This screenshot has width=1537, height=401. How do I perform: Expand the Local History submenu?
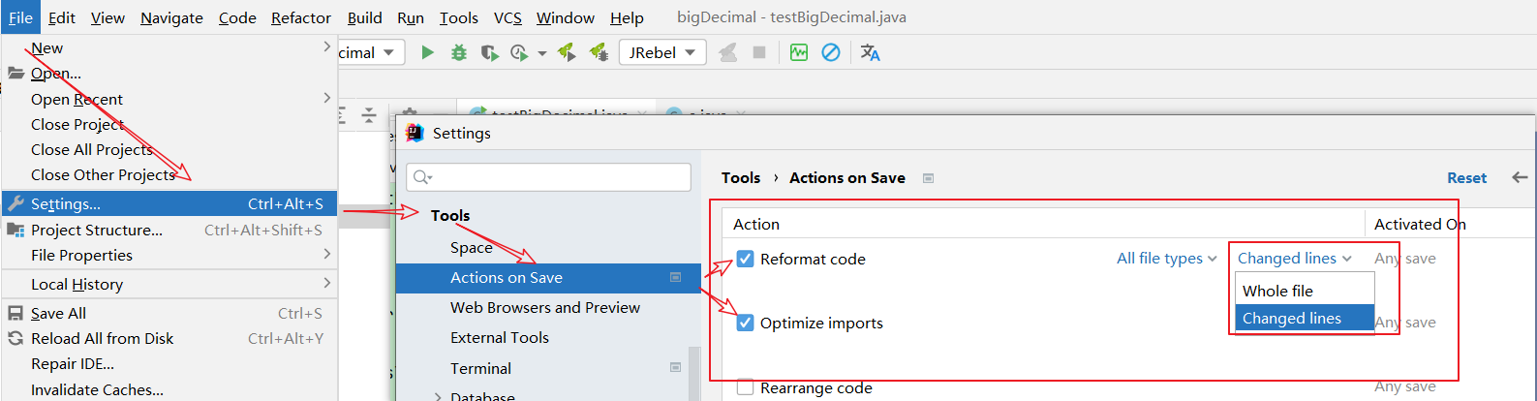(326, 283)
